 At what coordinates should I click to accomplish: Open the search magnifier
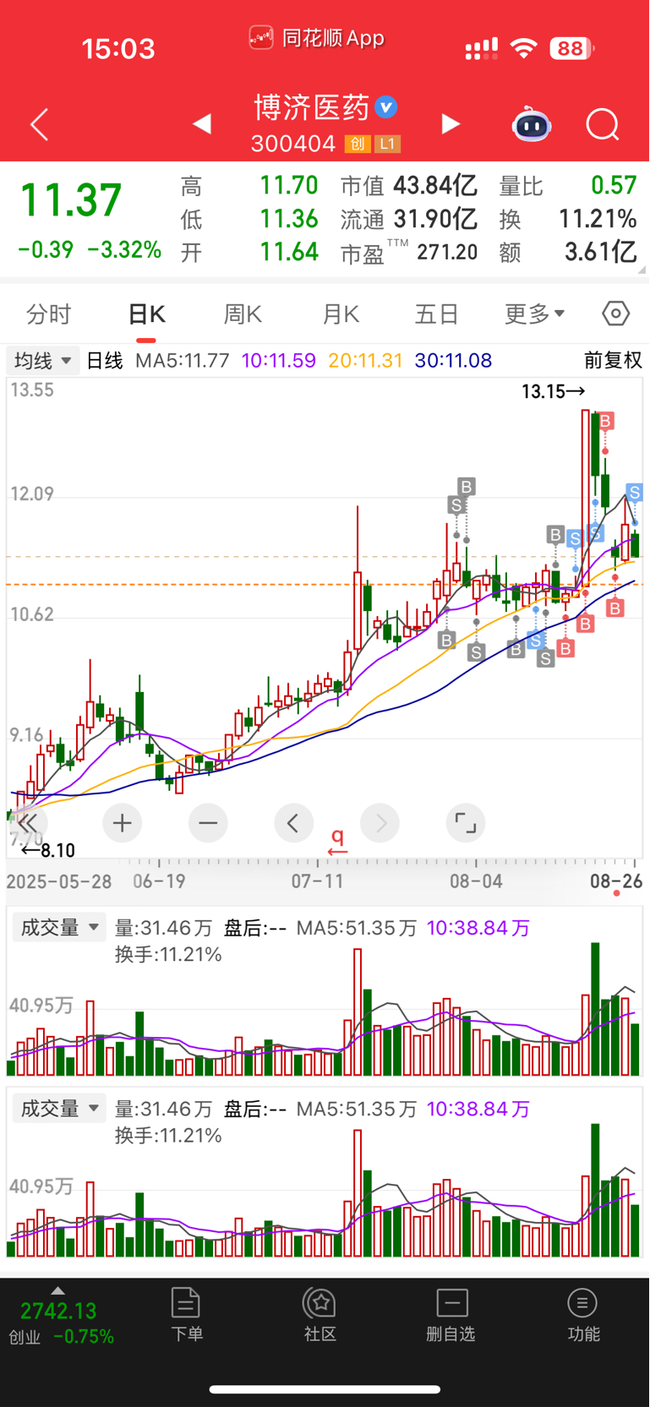pyautogui.click(x=603, y=125)
